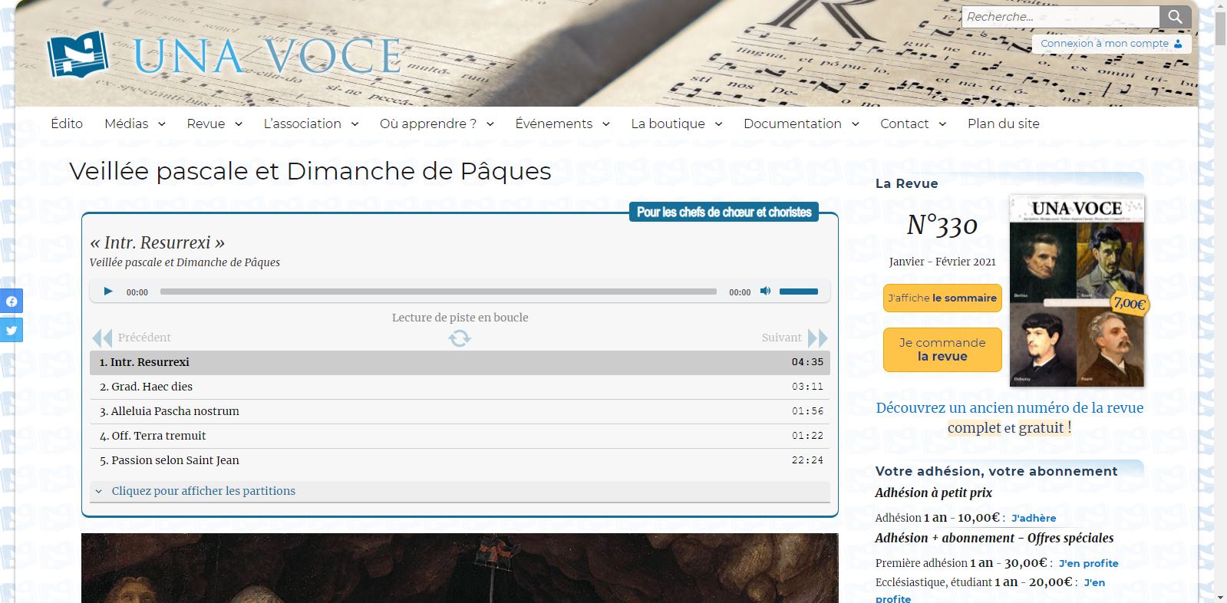Open Plan du site page

click(x=1003, y=124)
